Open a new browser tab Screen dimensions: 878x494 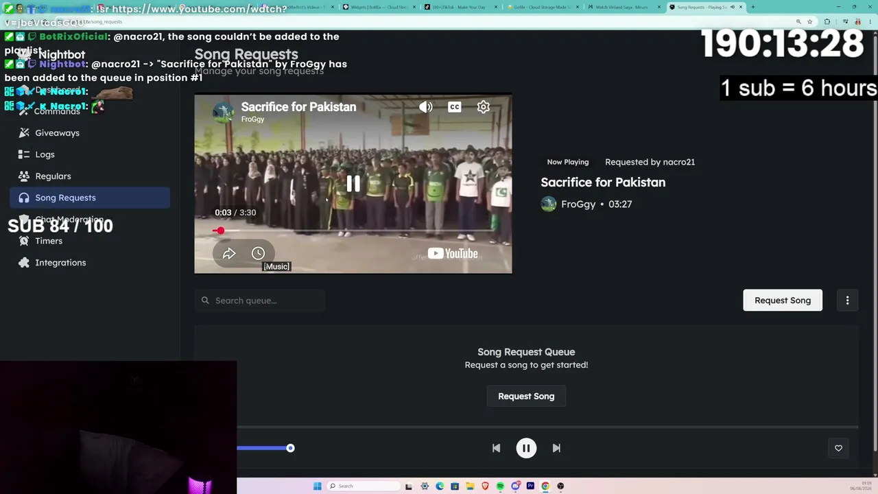tap(752, 7)
